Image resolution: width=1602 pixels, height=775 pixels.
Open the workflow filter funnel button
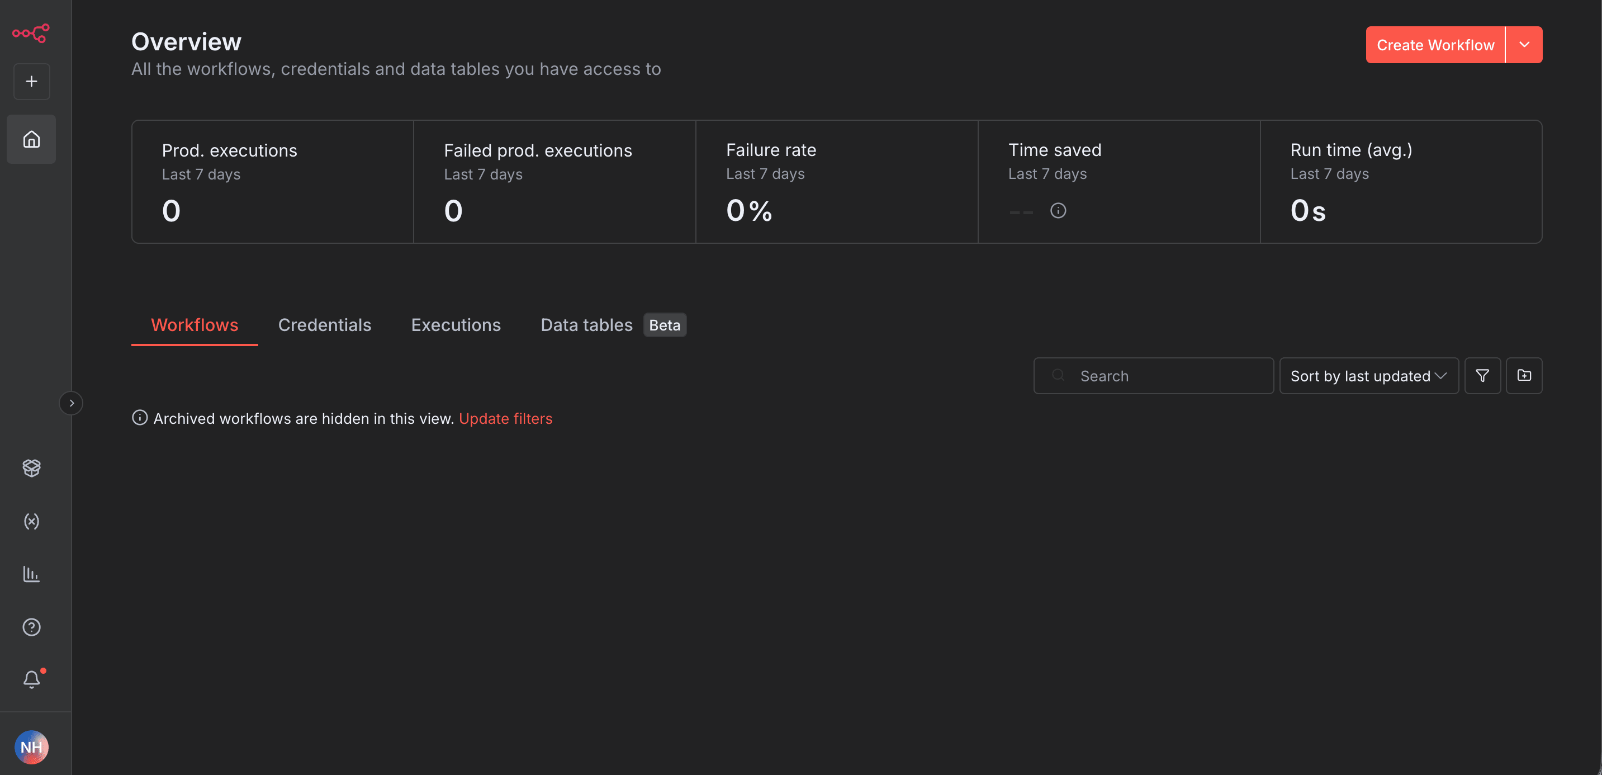1482,376
